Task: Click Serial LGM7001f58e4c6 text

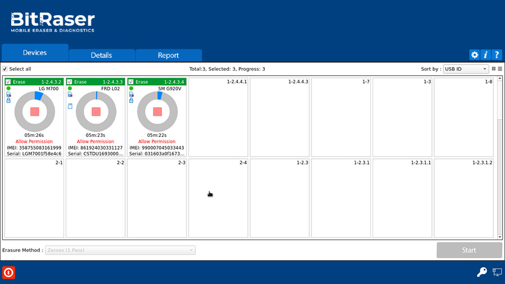Action: pos(34,154)
